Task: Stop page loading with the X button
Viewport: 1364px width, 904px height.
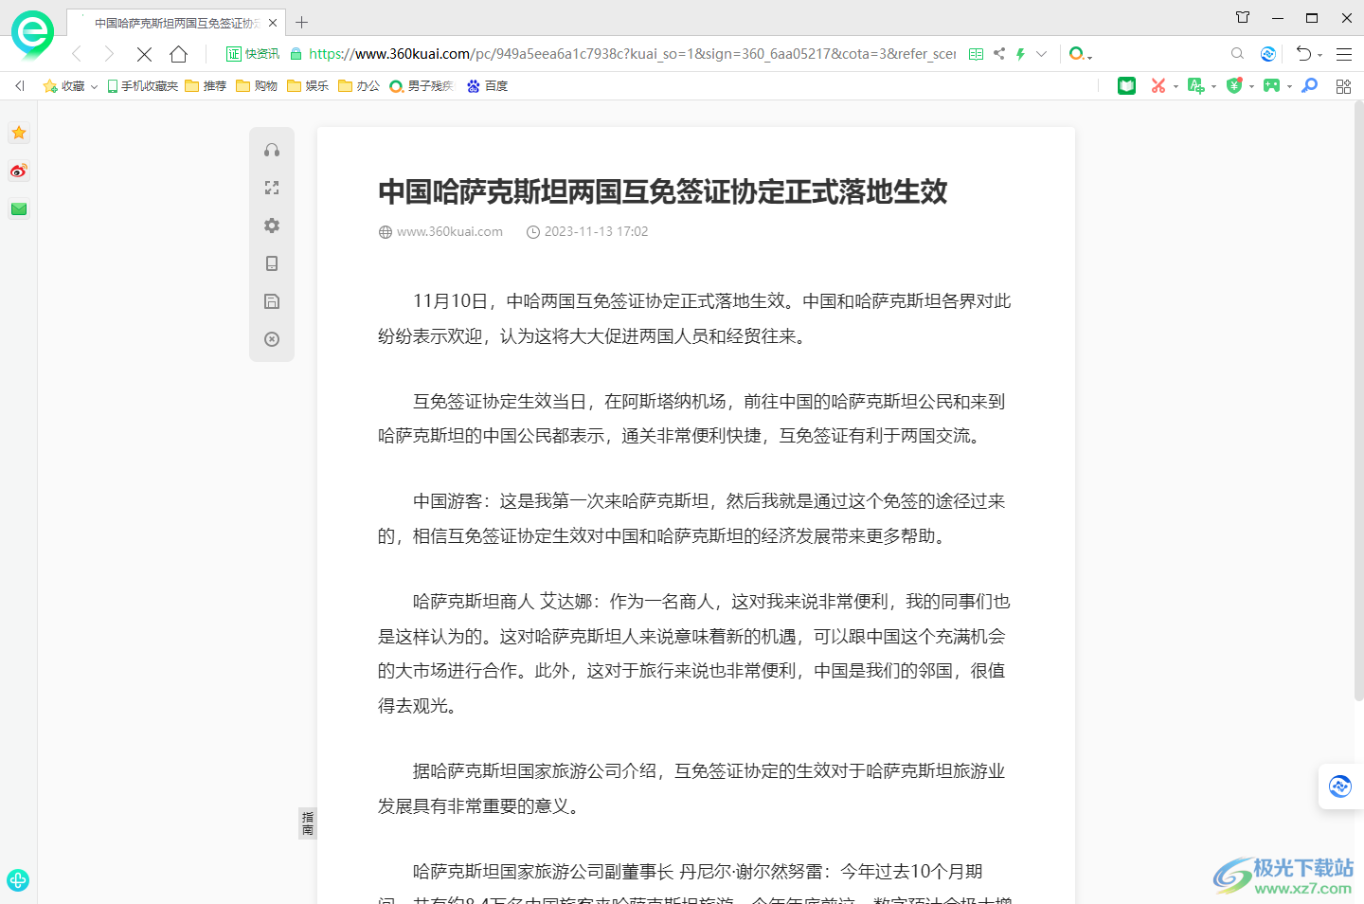Action: [x=144, y=54]
